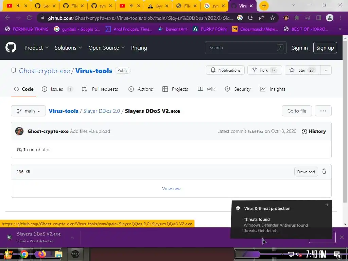The height and width of the screenshot is (261, 348).
Task: Launch Chrome from the taskbar
Action: click(24, 254)
